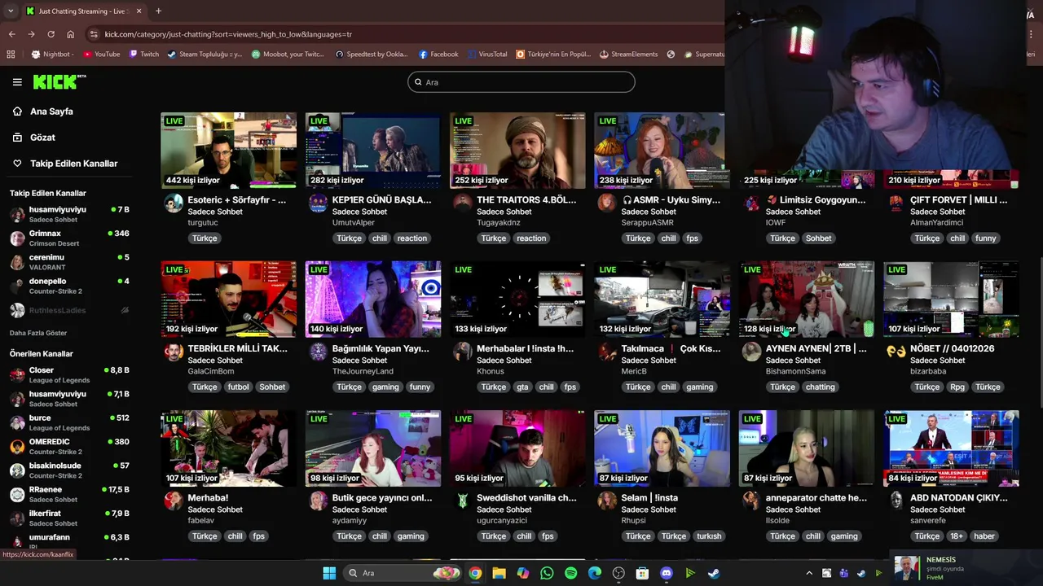Open Sadece Sohbet category under fabelav stream

pyautogui.click(x=215, y=509)
